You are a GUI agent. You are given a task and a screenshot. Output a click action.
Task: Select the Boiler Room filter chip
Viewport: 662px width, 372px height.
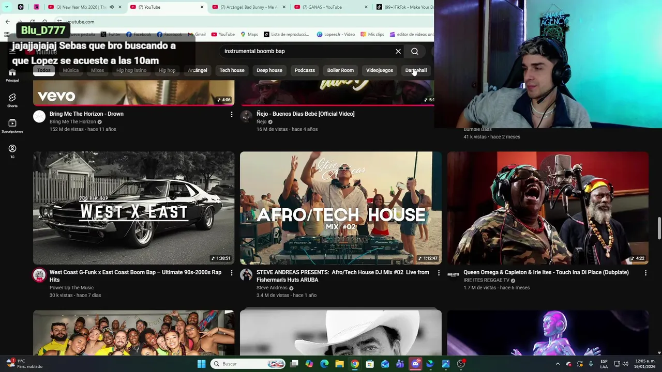point(340,70)
